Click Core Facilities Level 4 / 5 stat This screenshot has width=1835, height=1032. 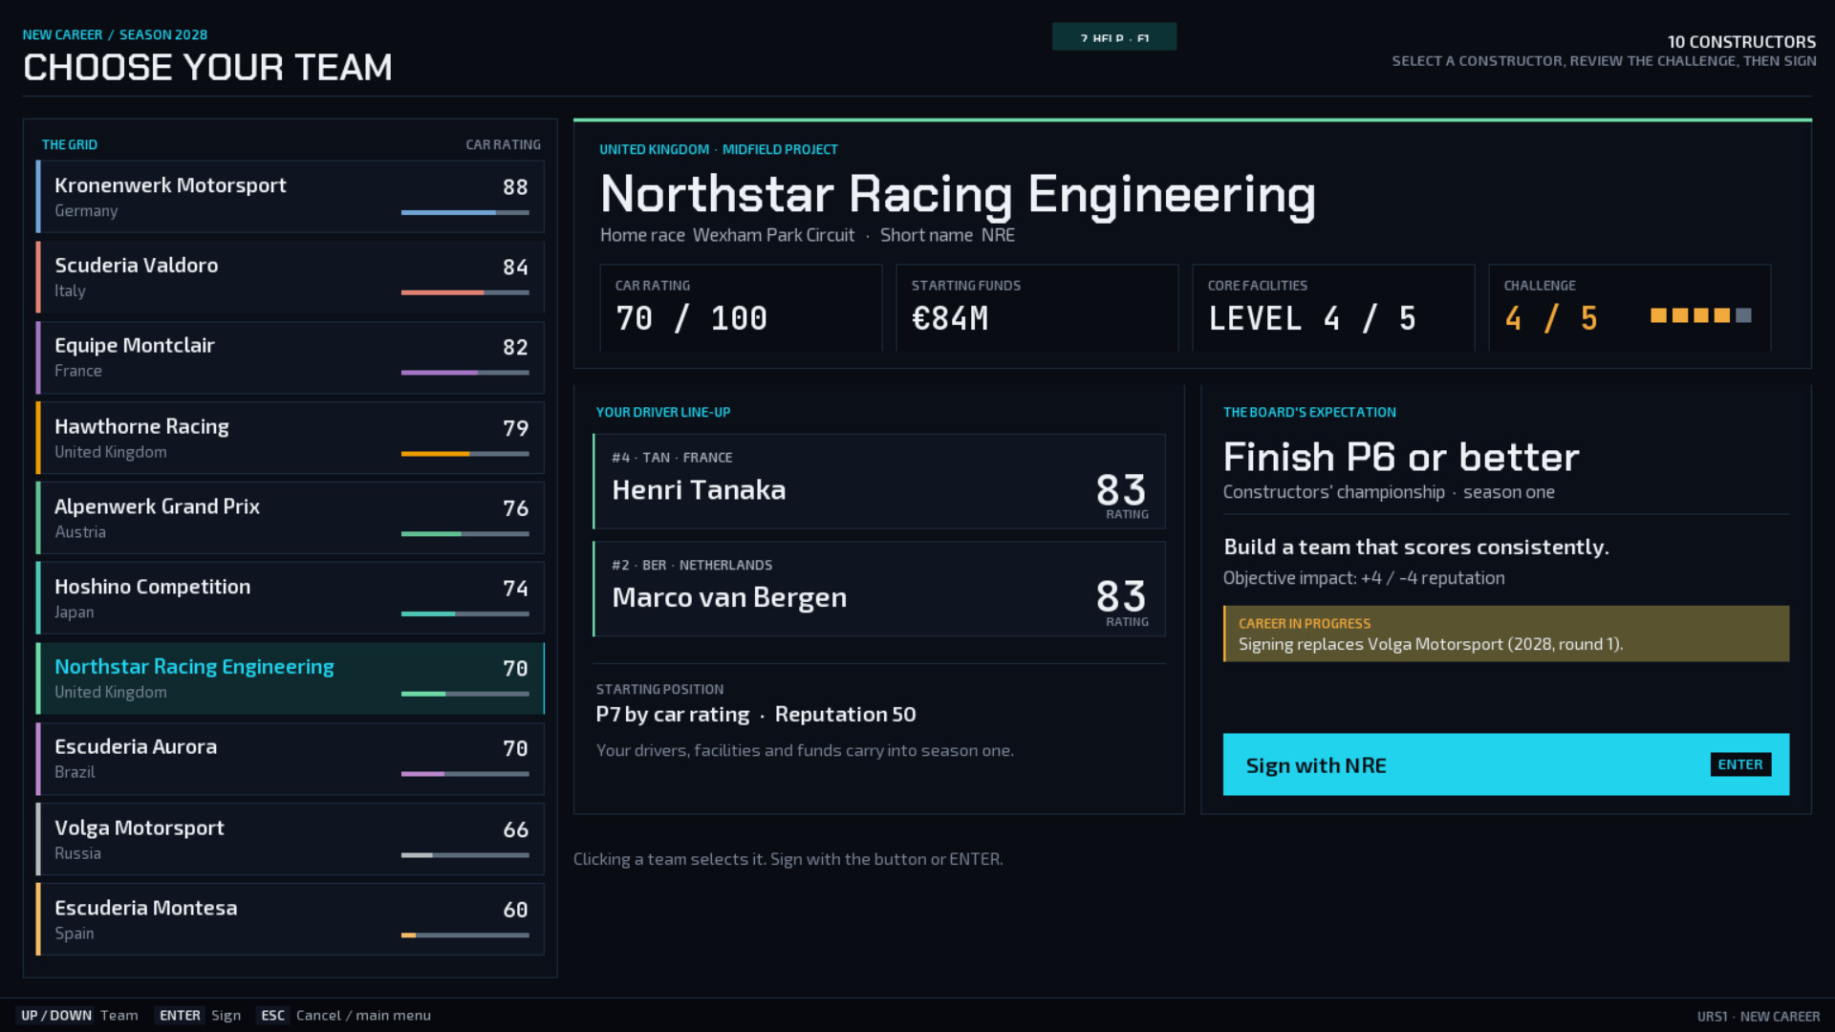1333,308
